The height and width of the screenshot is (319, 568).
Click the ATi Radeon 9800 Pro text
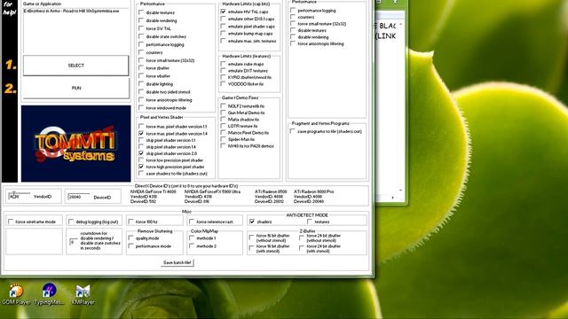[313, 191]
